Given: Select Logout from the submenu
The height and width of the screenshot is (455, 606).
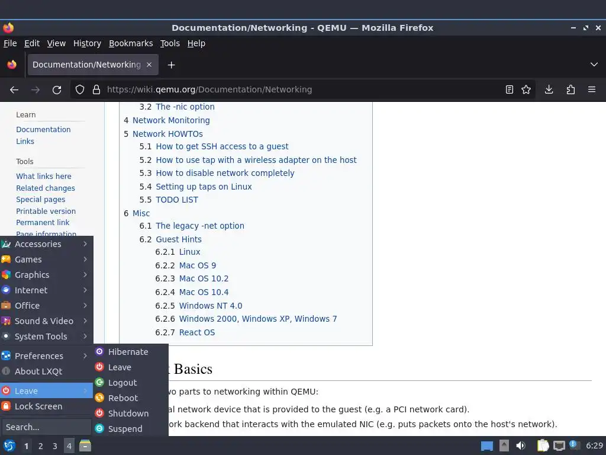Looking at the screenshot, I should click(x=131, y=383).
